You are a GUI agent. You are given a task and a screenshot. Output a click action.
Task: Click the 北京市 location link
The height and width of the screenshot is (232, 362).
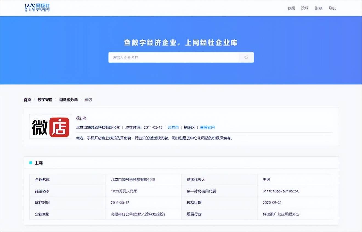(173, 127)
